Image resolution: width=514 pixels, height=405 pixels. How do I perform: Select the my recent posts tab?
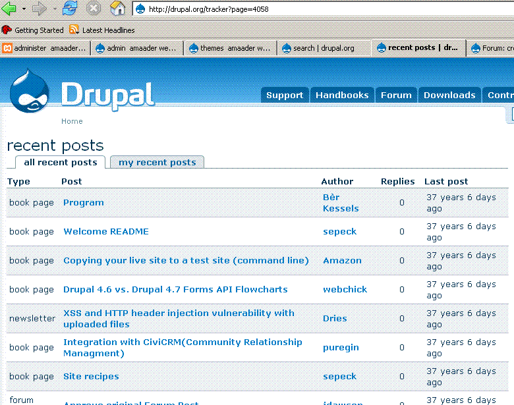coord(157,162)
